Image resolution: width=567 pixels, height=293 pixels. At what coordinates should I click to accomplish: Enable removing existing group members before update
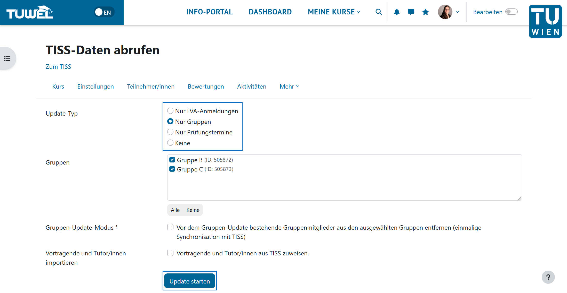coord(170,227)
